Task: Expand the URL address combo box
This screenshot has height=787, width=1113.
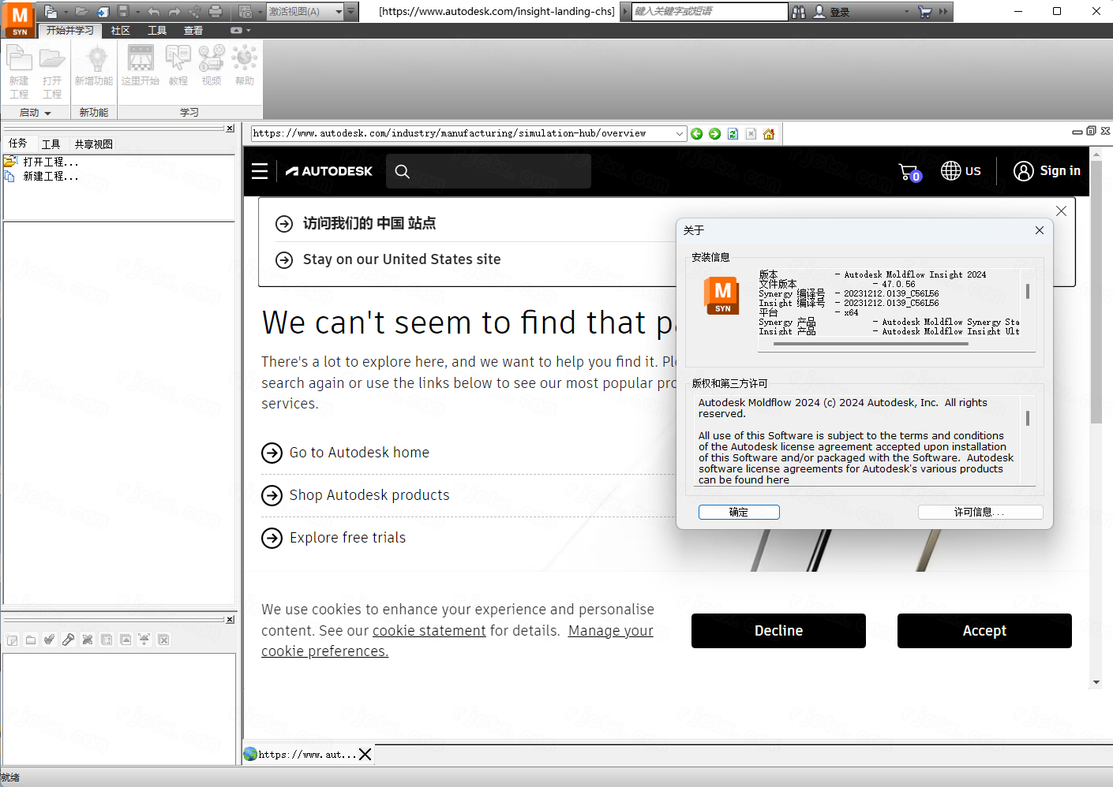Action: (679, 134)
